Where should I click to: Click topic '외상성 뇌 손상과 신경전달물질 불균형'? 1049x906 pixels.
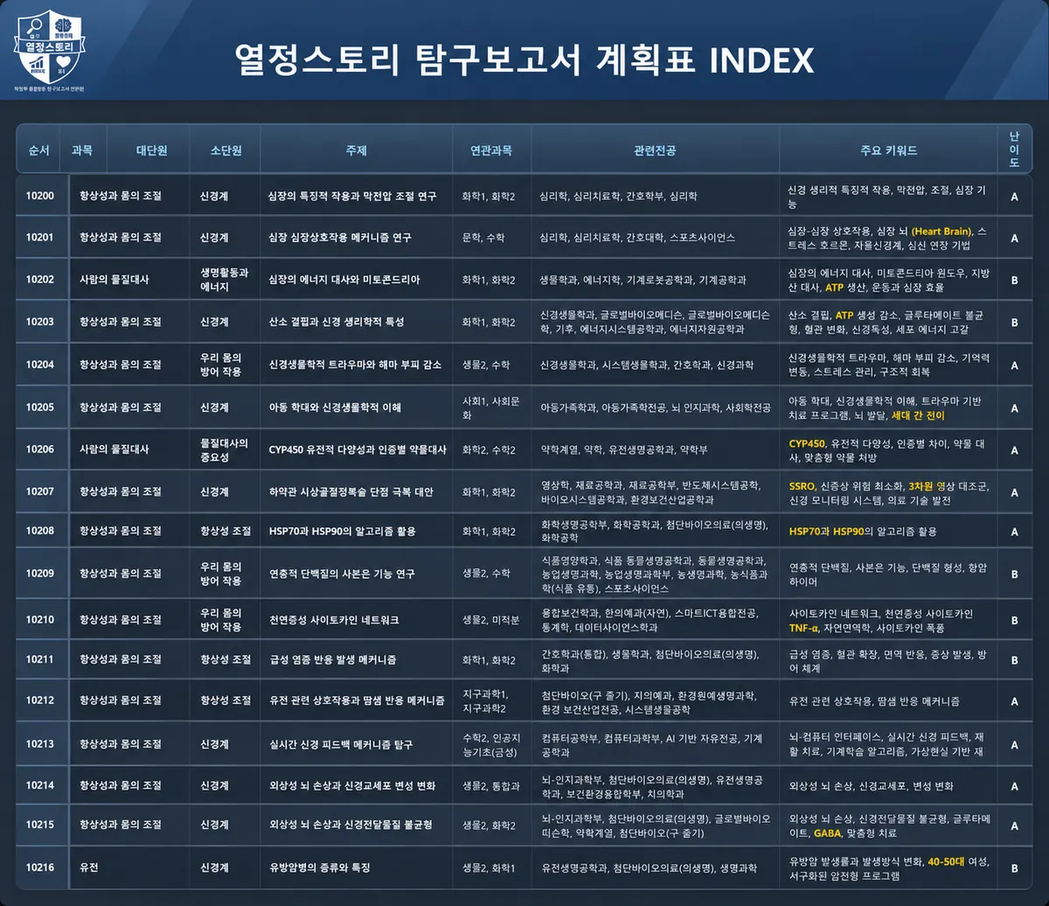coord(350,825)
